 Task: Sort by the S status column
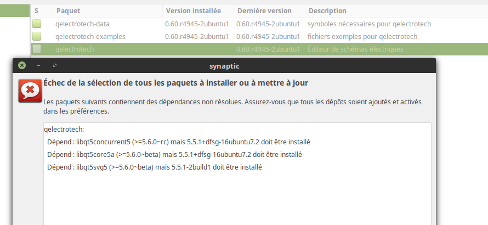point(36,11)
